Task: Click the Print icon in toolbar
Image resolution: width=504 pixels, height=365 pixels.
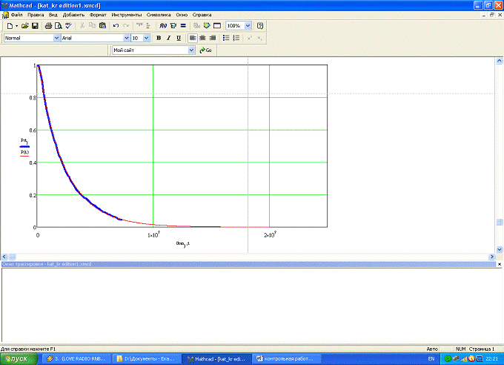Action: click(48, 25)
